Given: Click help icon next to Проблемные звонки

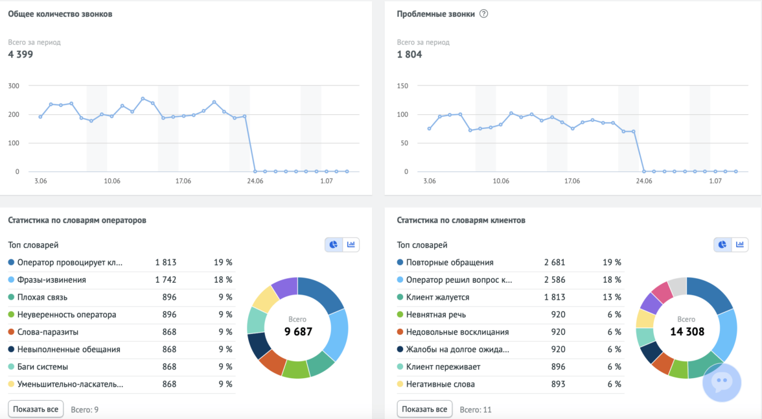Looking at the screenshot, I should pos(483,14).
